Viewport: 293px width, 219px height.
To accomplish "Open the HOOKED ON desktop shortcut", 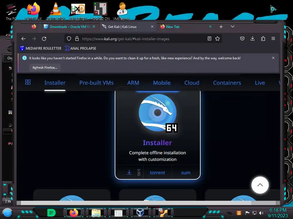I will click(100, 11).
